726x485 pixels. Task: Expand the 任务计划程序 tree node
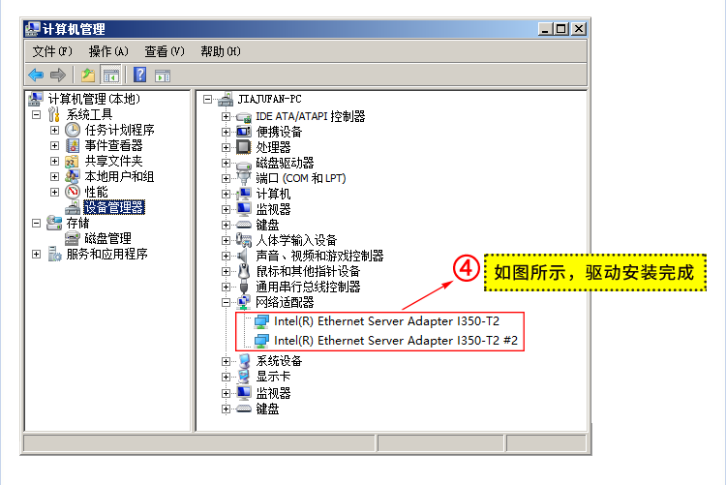point(54,130)
